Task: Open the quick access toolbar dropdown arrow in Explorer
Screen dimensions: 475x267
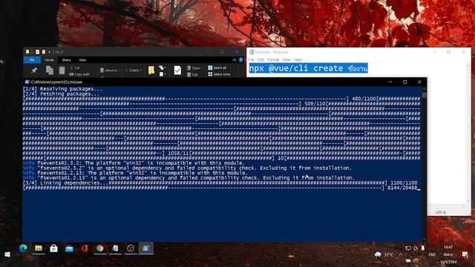Action: (50, 52)
